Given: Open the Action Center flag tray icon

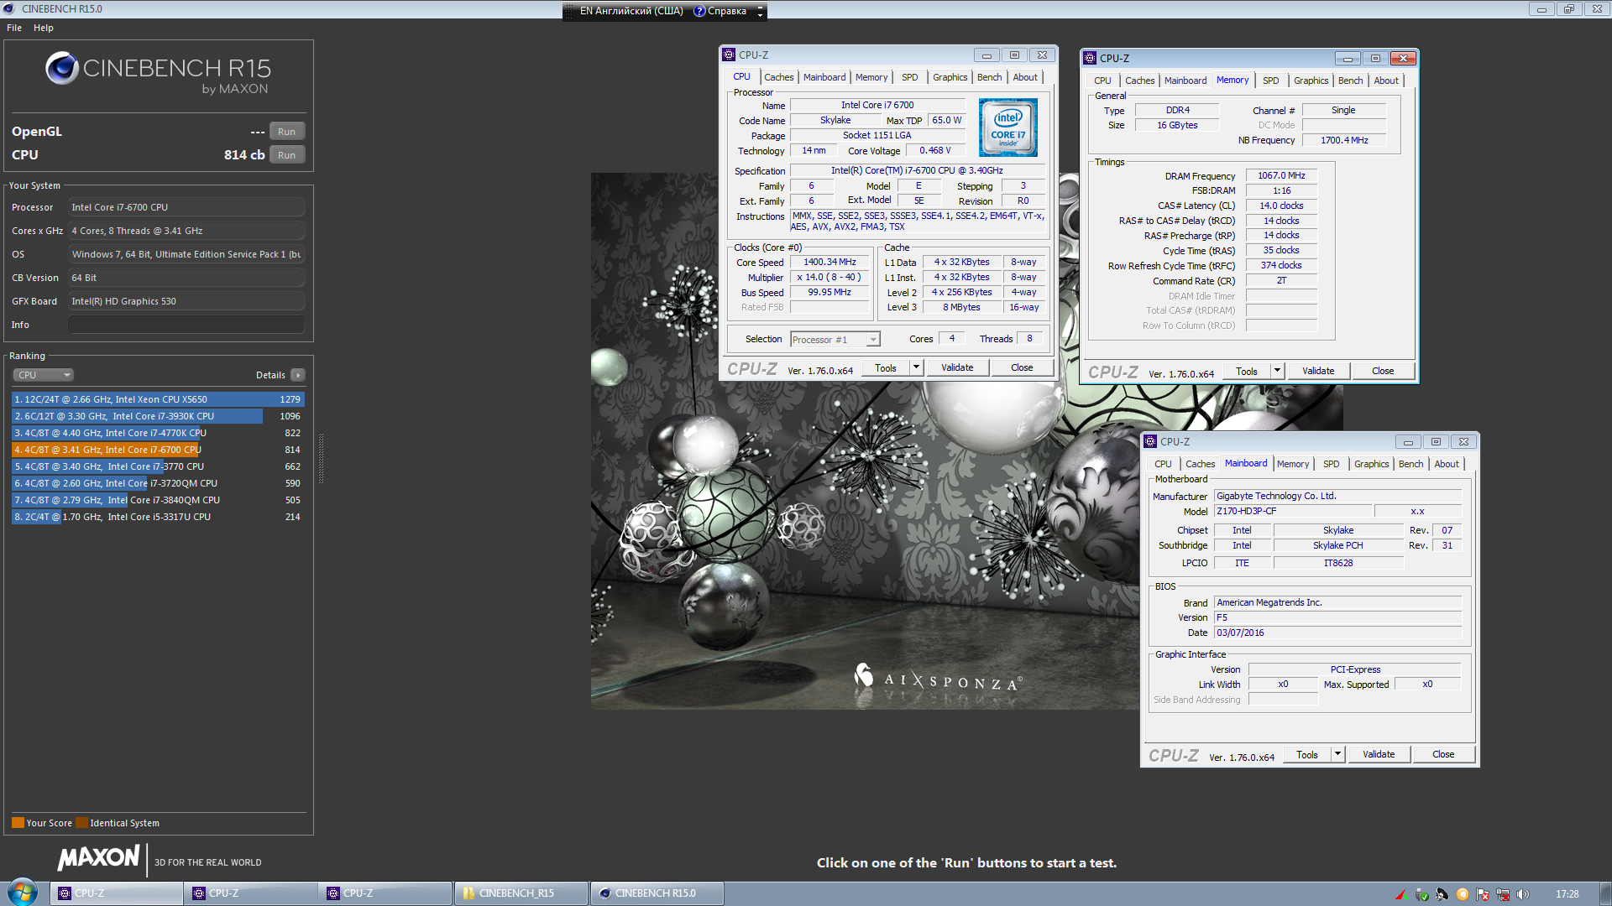Looking at the screenshot, I should tap(1483, 894).
